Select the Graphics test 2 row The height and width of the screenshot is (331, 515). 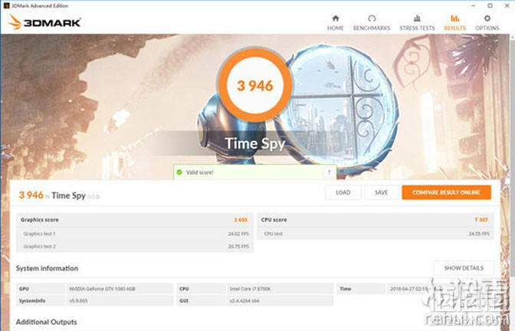coord(135,246)
